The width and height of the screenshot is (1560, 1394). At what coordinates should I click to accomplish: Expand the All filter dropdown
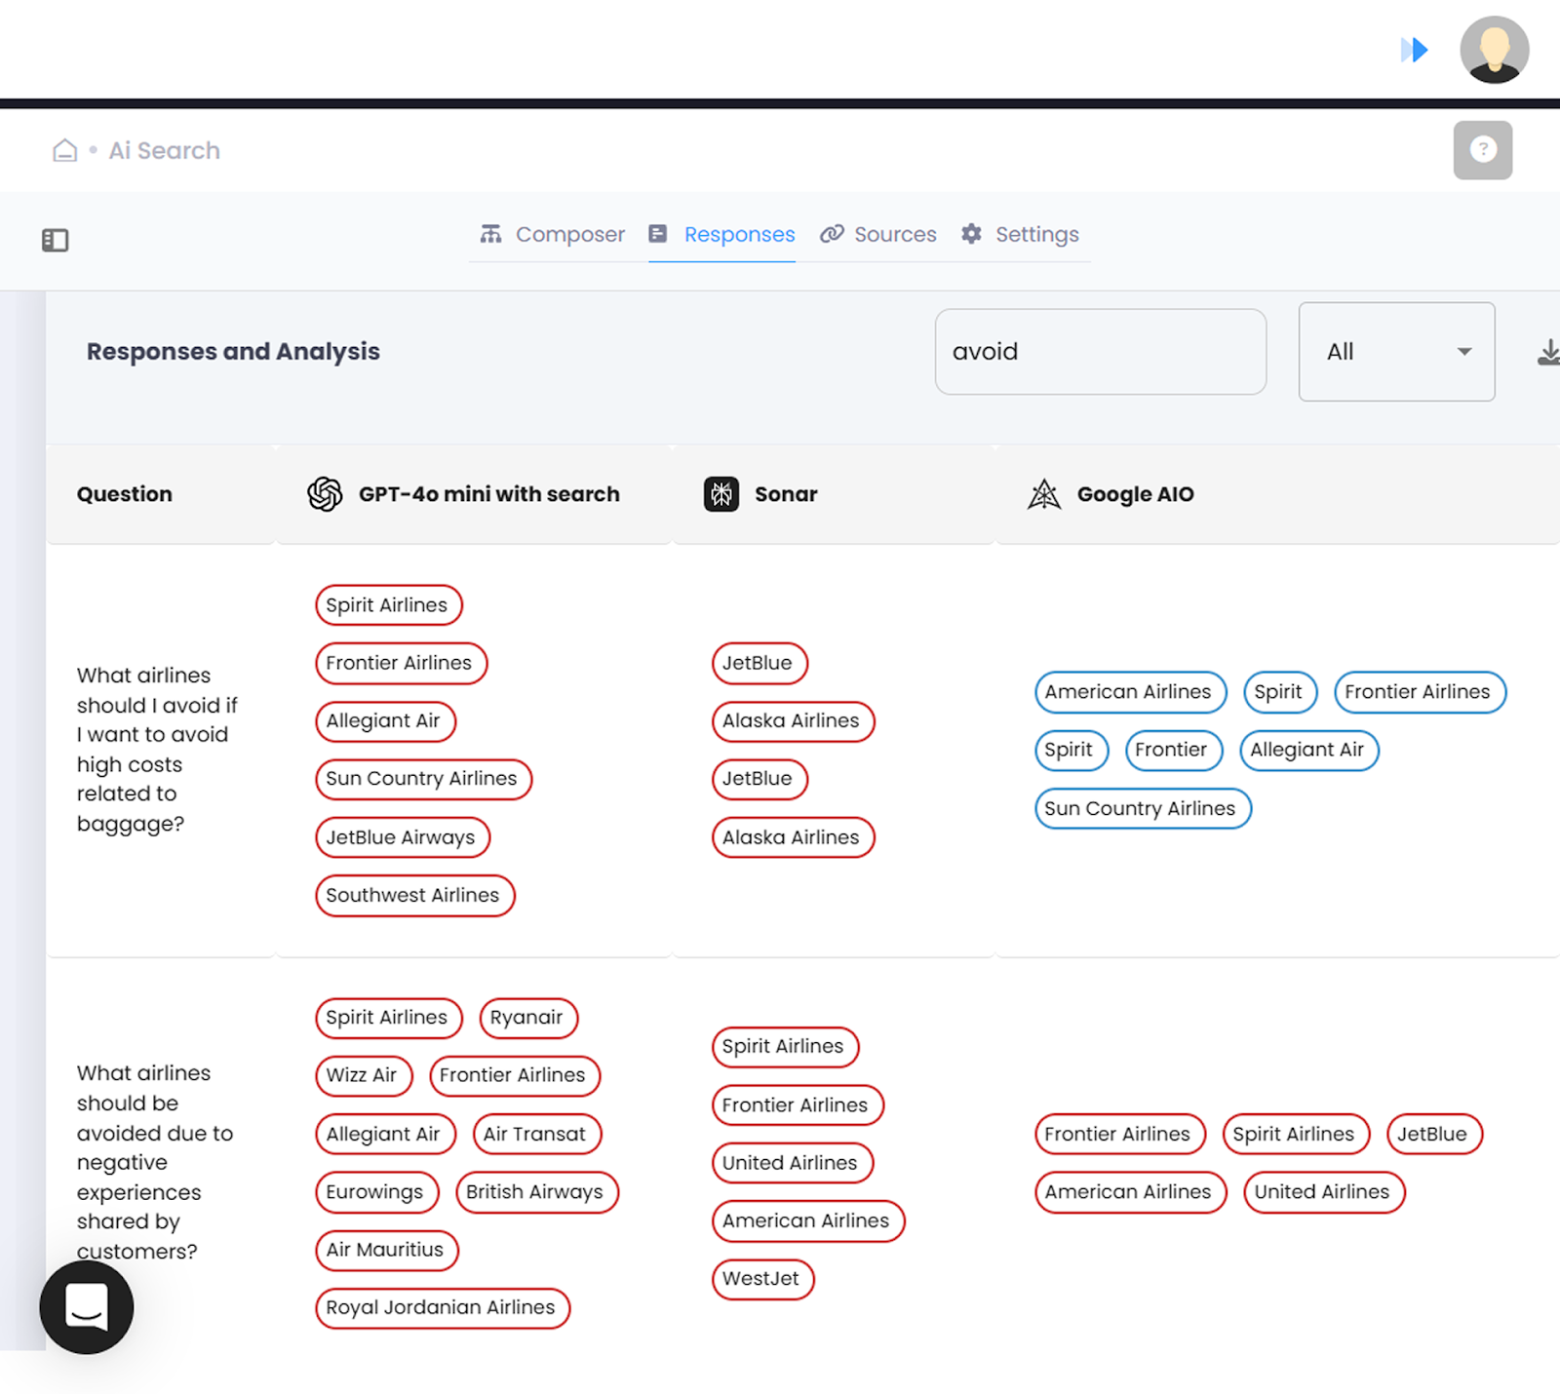point(1396,352)
